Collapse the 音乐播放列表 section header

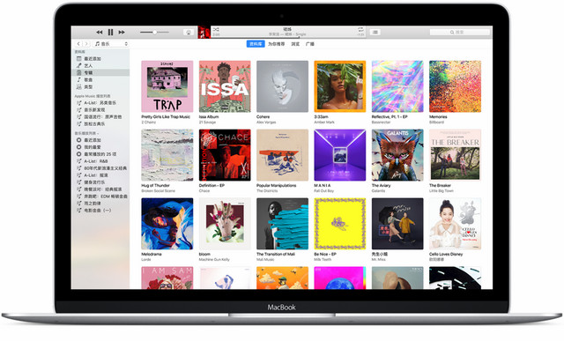coord(86,133)
